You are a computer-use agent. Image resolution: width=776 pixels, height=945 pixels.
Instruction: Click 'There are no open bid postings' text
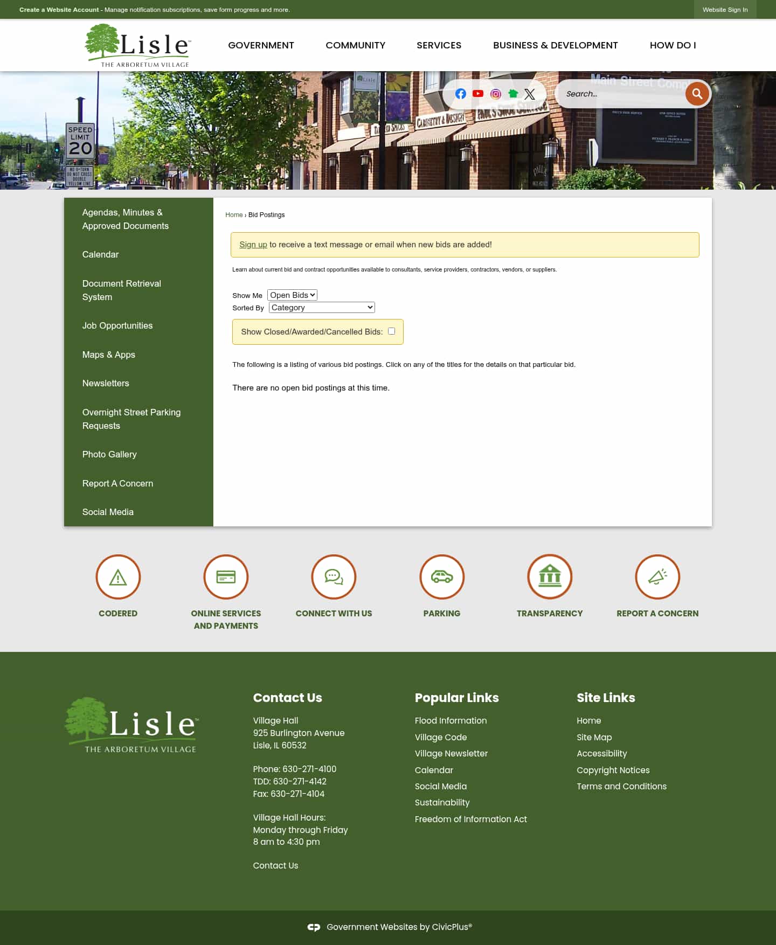[x=311, y=388]
